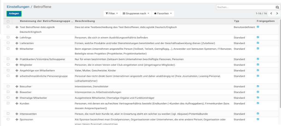Click the Anlegen button
This screenshot has height=126, width=281.
pyautogui.click(x=14, y=14)
